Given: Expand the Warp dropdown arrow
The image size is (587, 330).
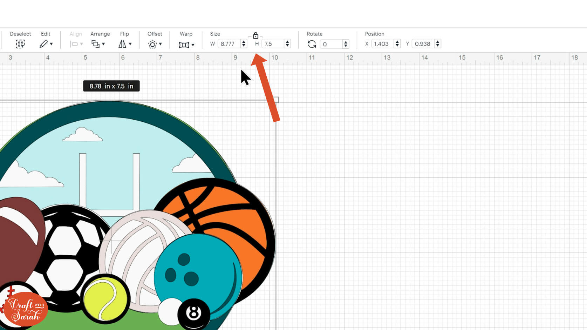Looking at the screenshot, I should pyautogui.click(x=192, y=45).
